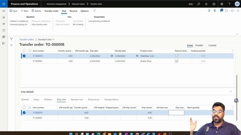Open Load planning workbench
The width and height of the screenshot is (241, 135).
point(99,21)
